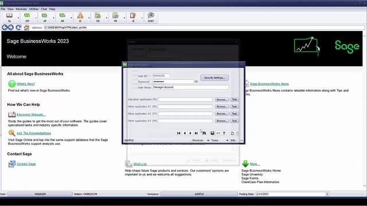Undo changes with the red arrow icon
The image size is (367, 206).
[x=218, y=133]
